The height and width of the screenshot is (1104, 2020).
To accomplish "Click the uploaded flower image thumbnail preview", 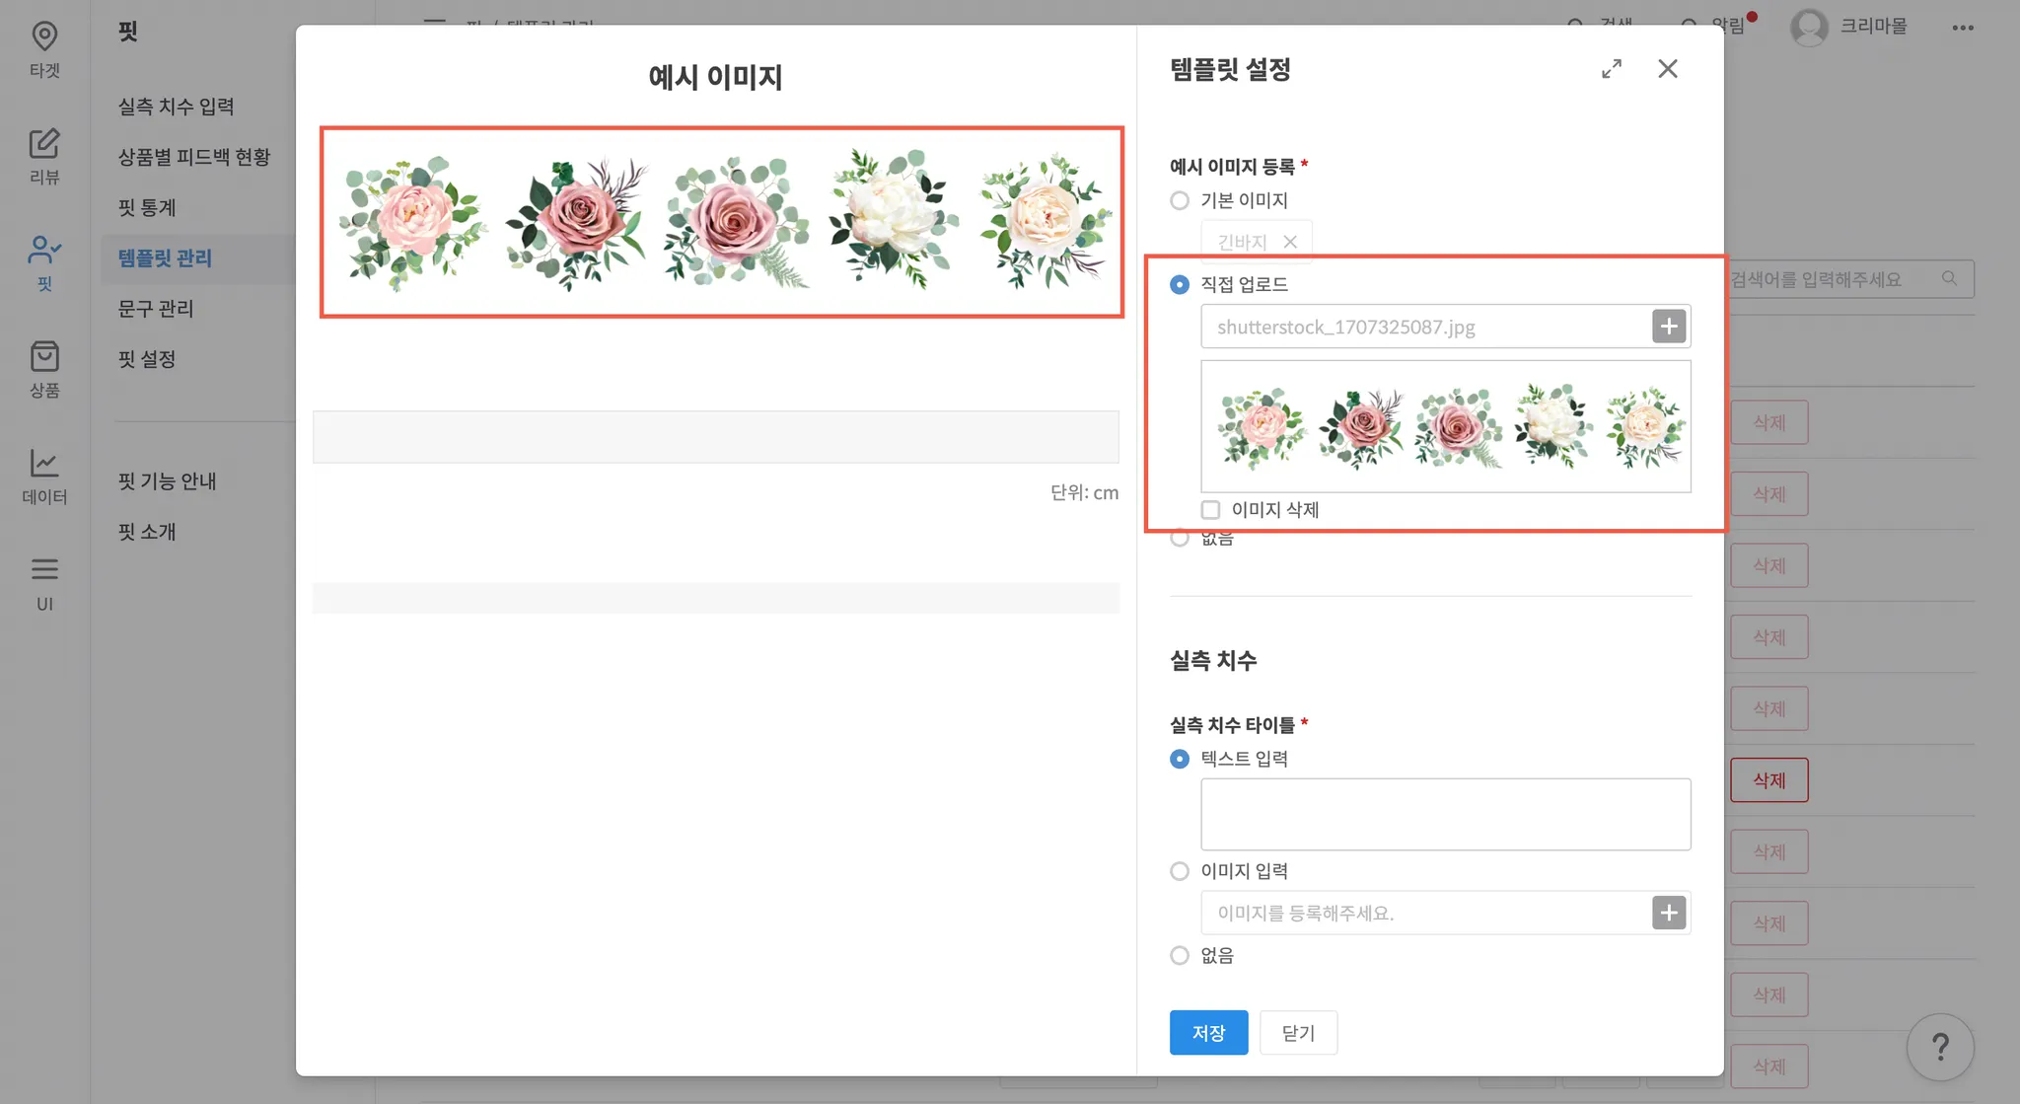I will [x=1445, y=426].
